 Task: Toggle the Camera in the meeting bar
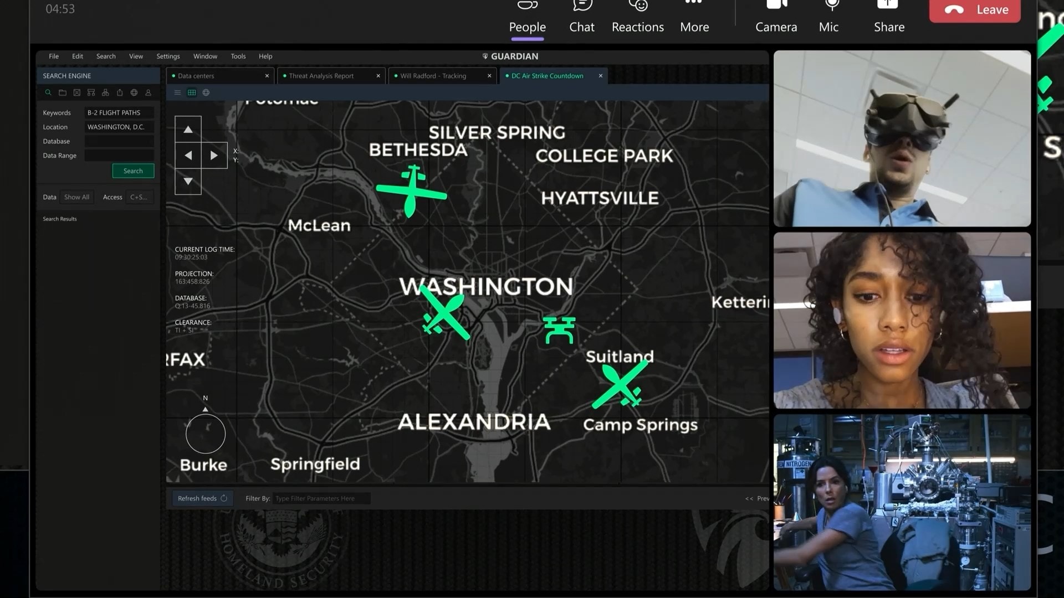[x=776, y=18]
